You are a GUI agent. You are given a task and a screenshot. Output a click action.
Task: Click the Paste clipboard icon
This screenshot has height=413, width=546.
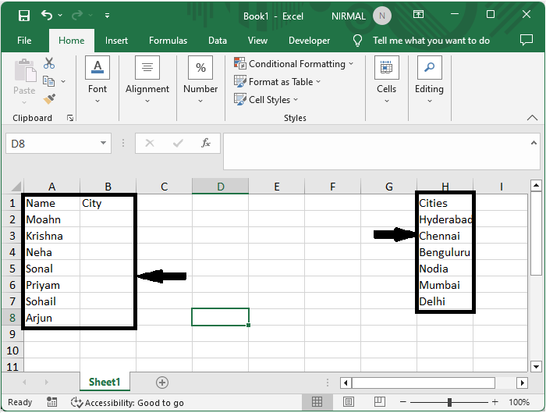pyautogui.click(x=25, y=71)
